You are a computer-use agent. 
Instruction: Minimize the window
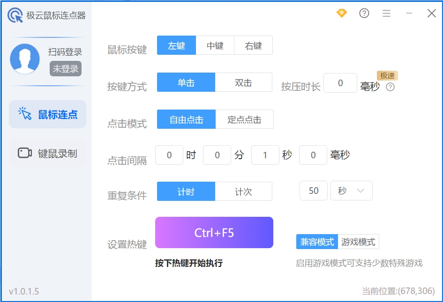coord(409,13)
